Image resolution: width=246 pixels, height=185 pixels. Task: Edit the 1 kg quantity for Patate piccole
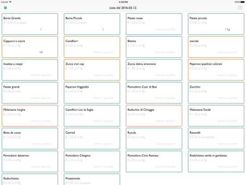tap(227, 29)
